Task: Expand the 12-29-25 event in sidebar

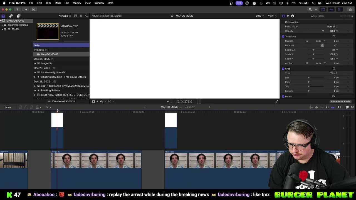Action: click(x=2, y=29)
